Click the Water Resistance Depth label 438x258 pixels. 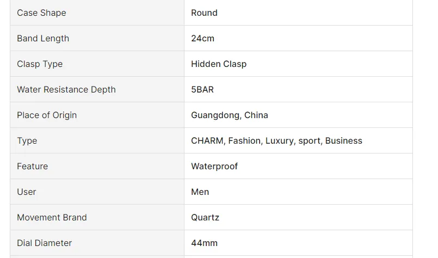(x=66, y=89)
